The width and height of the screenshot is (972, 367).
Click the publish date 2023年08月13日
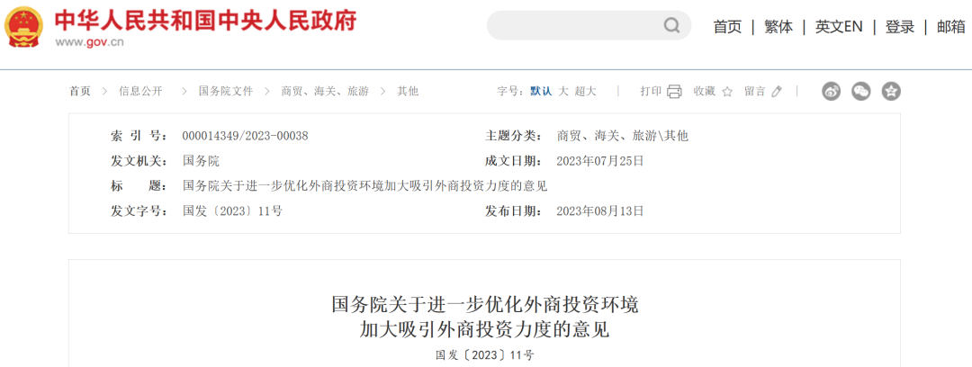[600, 211]
